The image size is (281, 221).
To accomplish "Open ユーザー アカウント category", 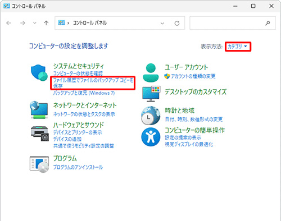I will point(187,67).
